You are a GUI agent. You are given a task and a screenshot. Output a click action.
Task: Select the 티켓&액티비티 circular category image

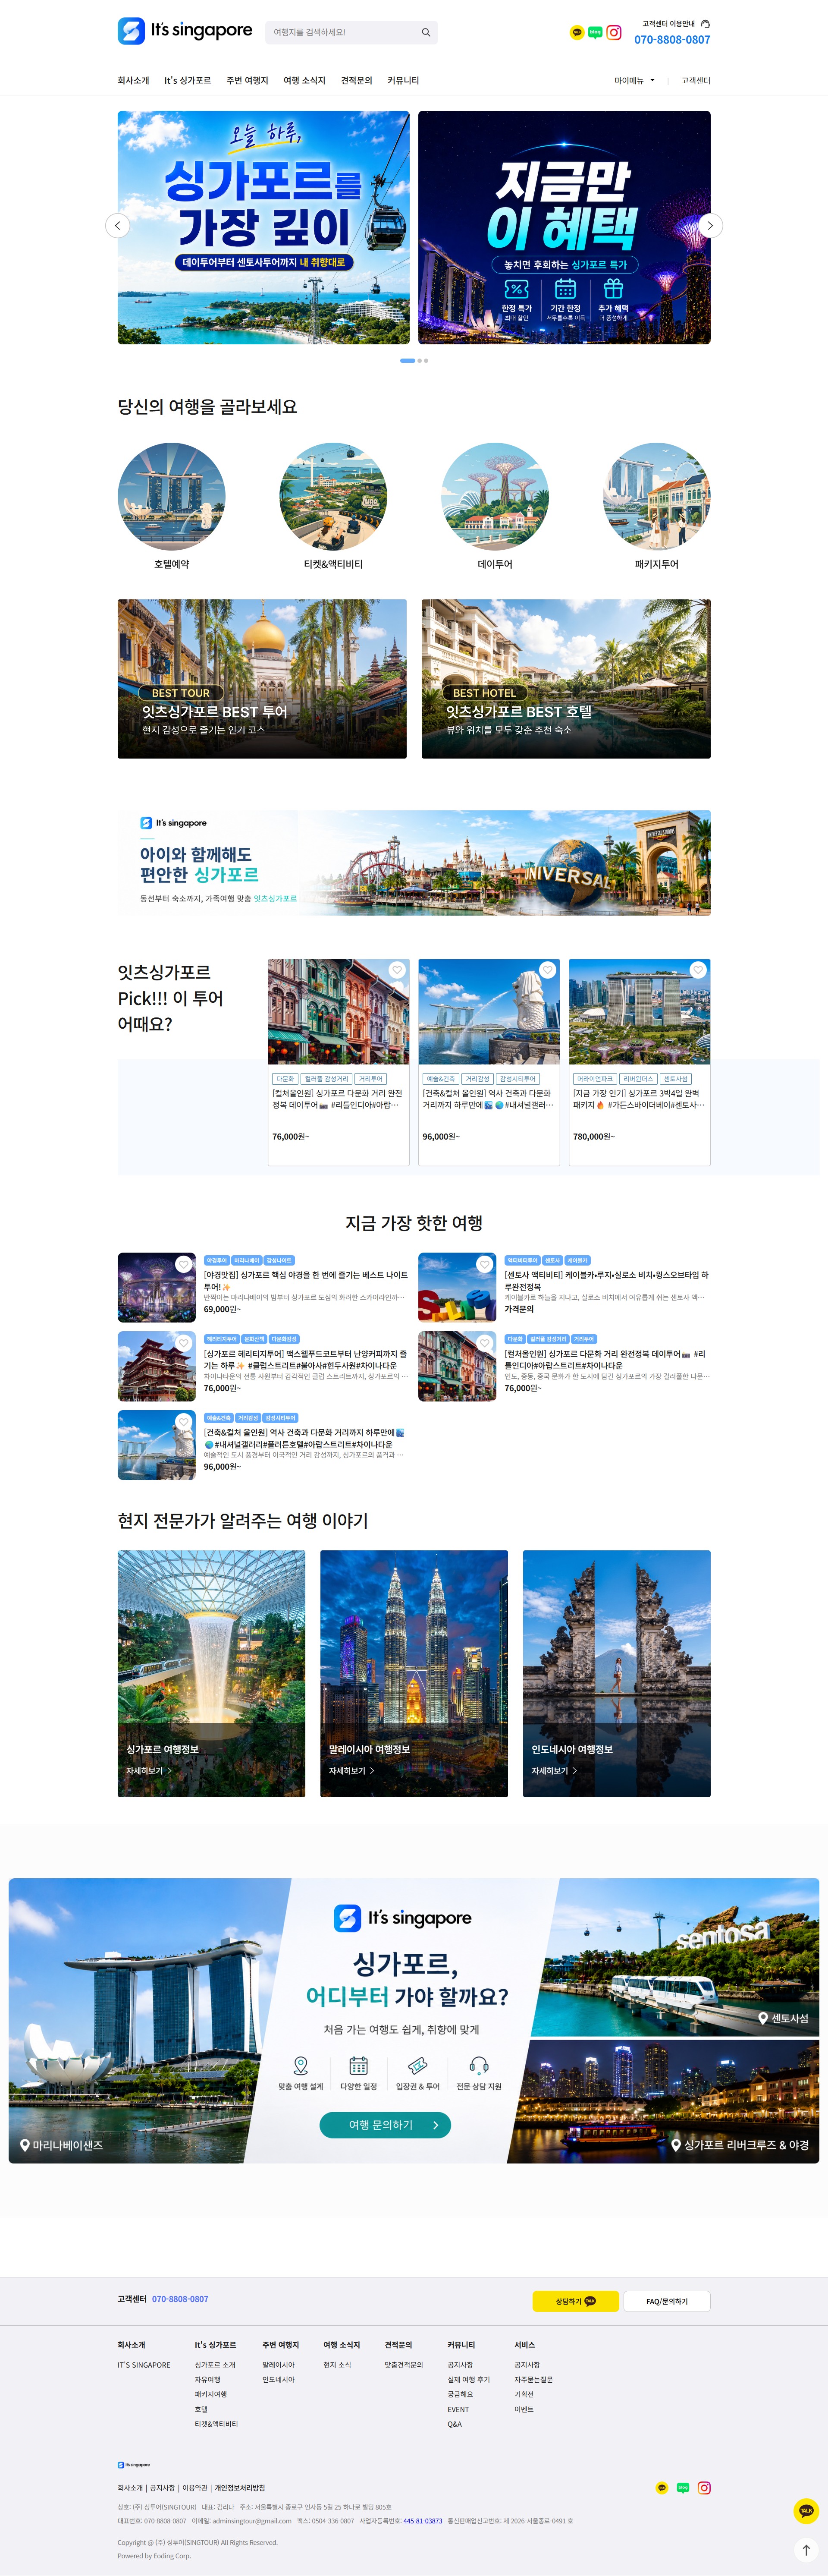(x=333, y=497)
